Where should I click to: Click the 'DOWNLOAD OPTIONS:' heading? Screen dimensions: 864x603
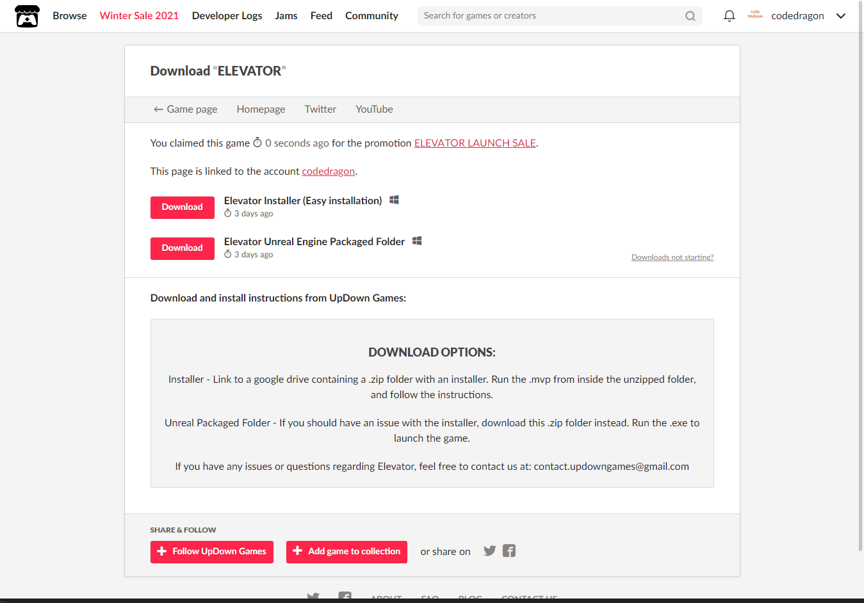(432, 352)
